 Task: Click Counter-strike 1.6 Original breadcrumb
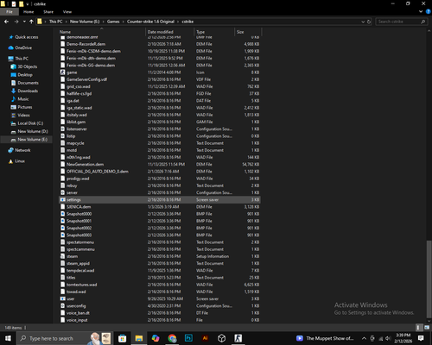tap(150, 22)
